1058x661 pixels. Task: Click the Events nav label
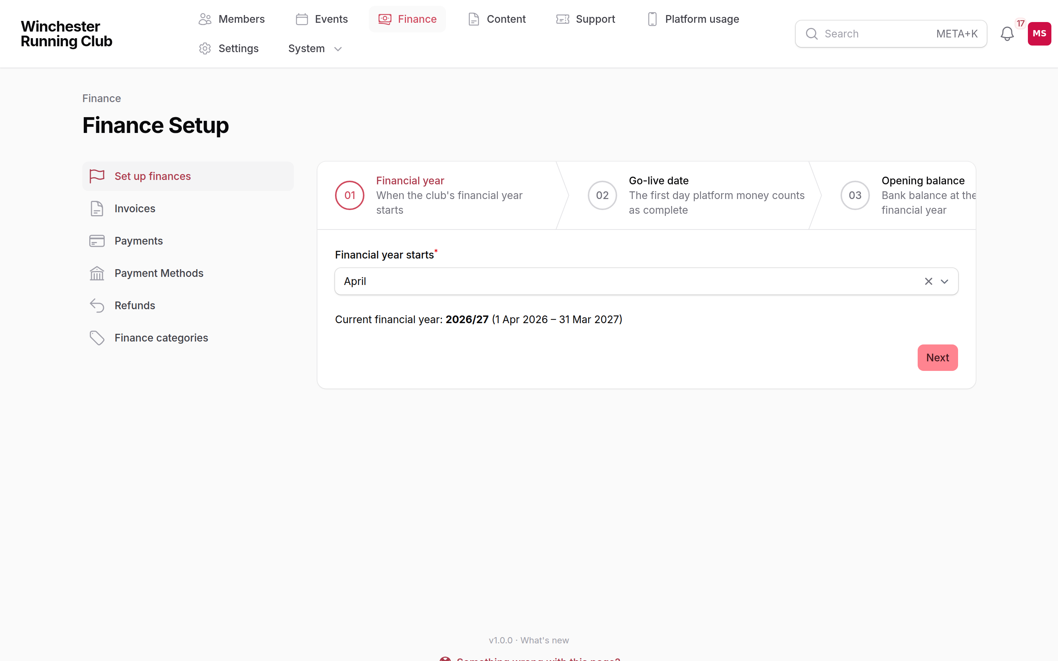click(331, 19)
